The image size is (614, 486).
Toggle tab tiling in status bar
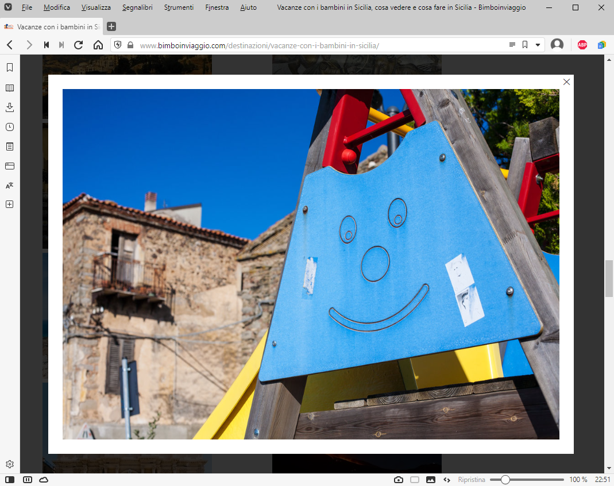(28, 480)
